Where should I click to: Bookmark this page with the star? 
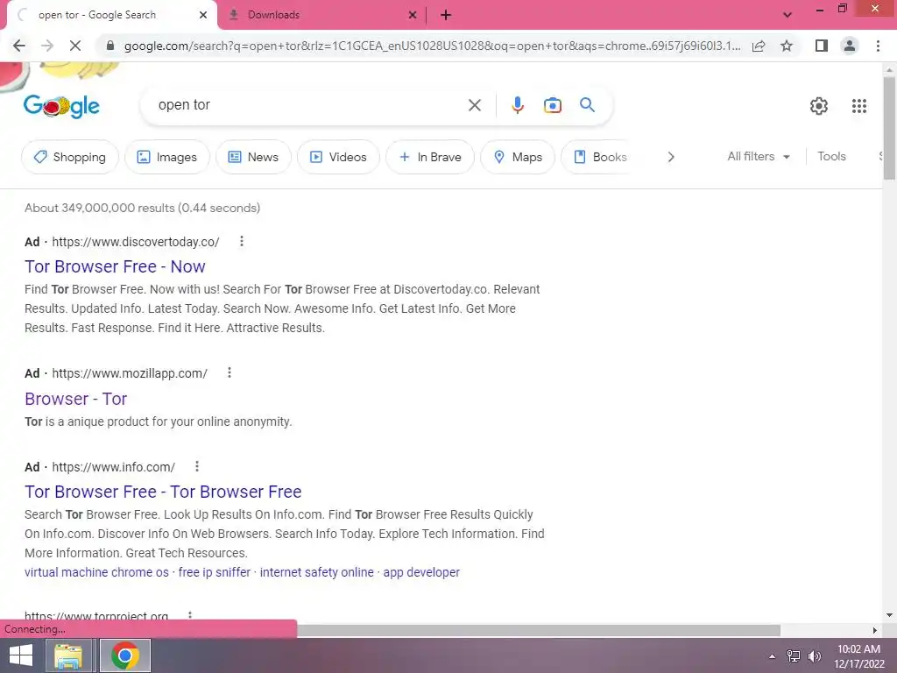[x=787, y=46]
